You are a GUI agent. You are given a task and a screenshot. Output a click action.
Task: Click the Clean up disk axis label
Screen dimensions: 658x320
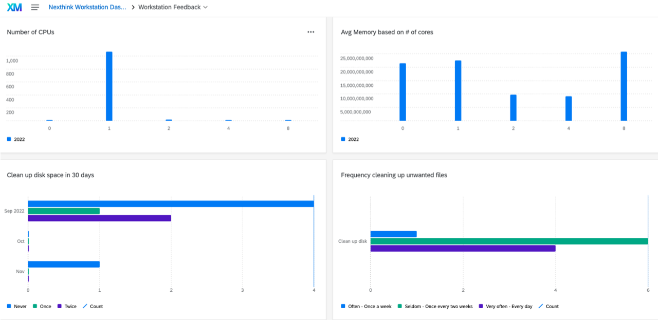(x=353, y=241)
